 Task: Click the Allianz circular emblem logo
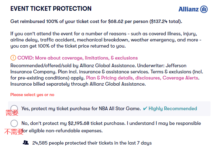point(204,9)
